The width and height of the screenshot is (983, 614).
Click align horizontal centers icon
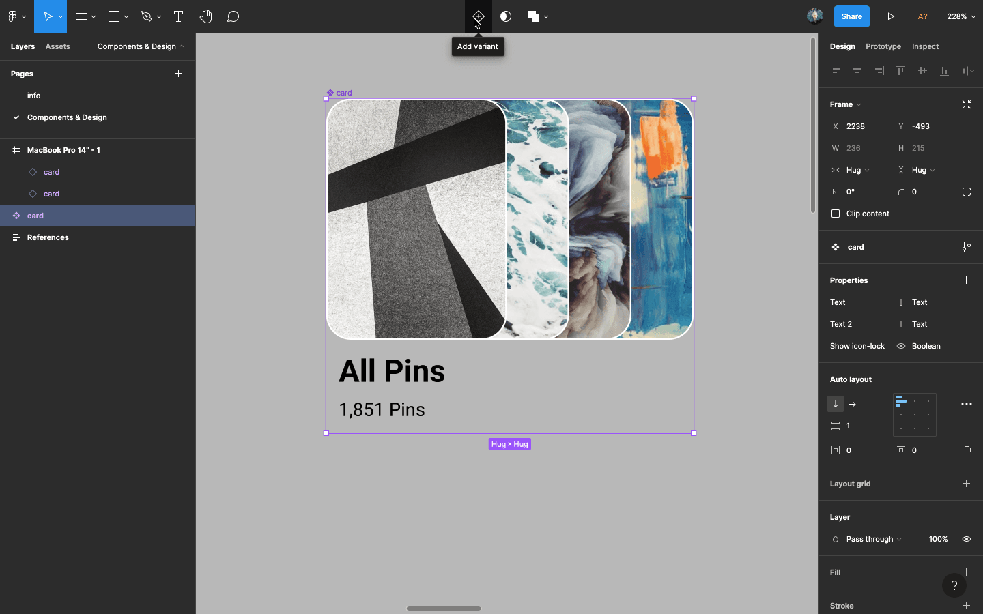[x=857, y=70]
